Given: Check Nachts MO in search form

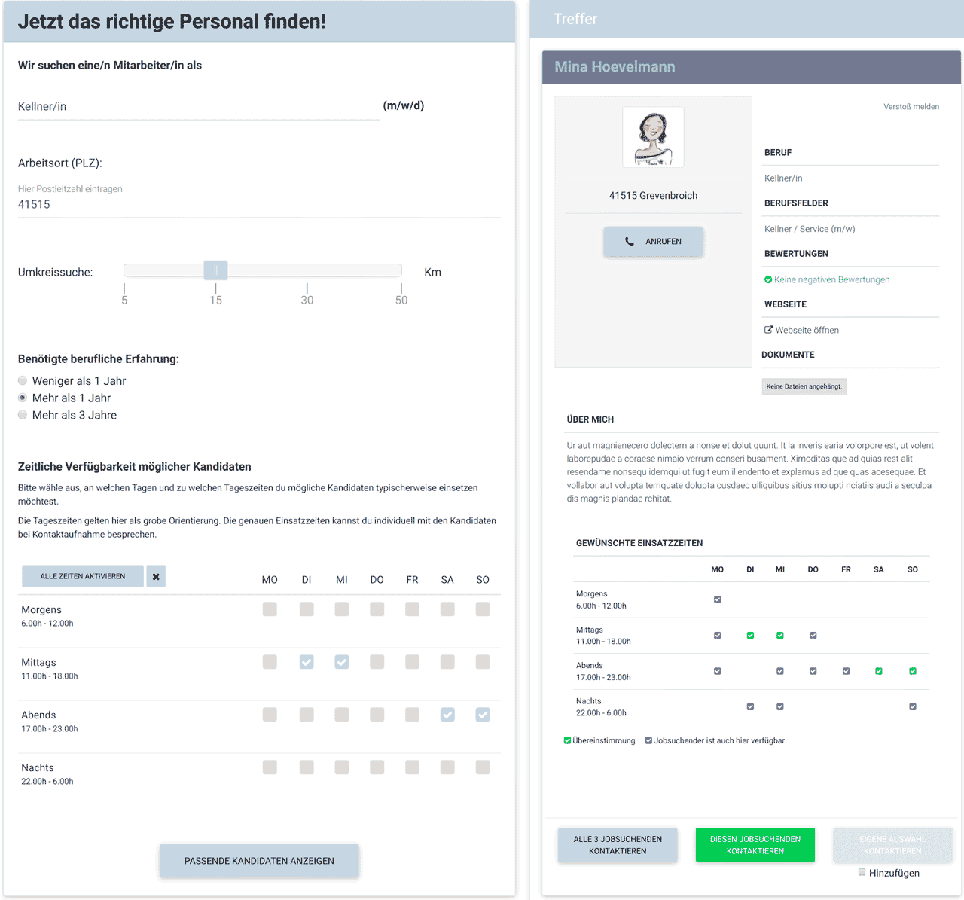Looking at the screenshot, I should click(270, 767).
